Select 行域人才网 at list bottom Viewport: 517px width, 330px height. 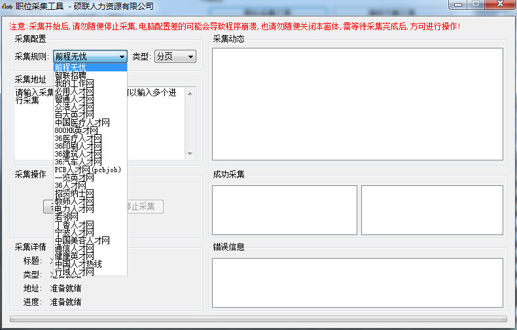(90, 272)
